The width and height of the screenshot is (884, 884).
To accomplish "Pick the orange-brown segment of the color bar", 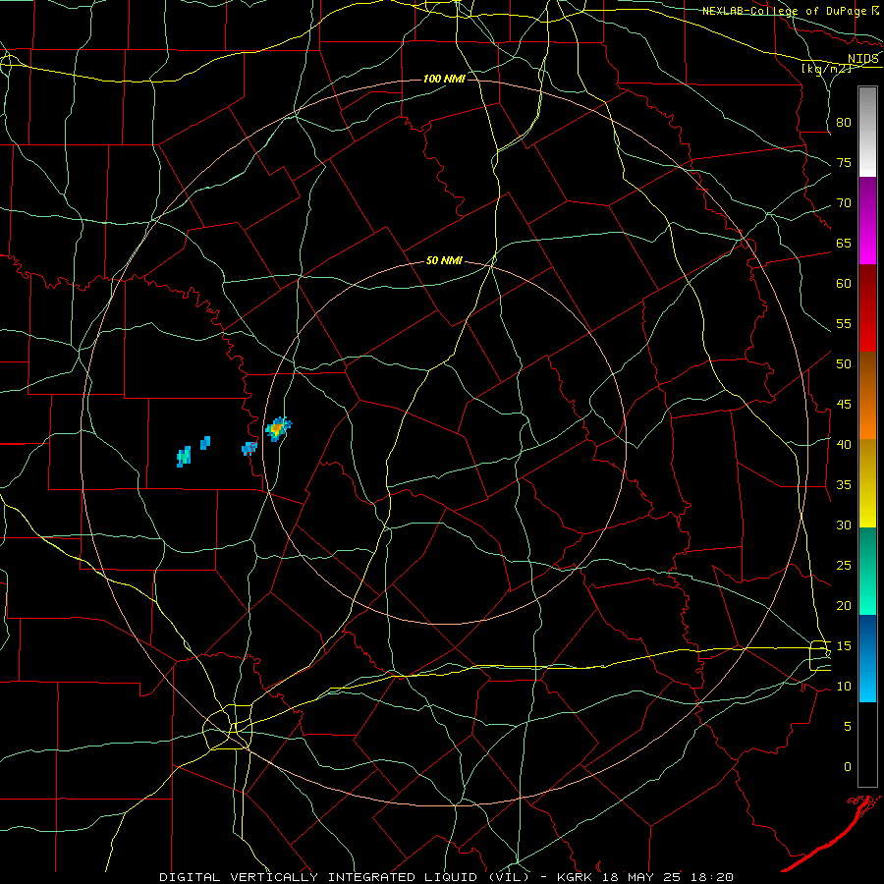I will pos(867,396).
